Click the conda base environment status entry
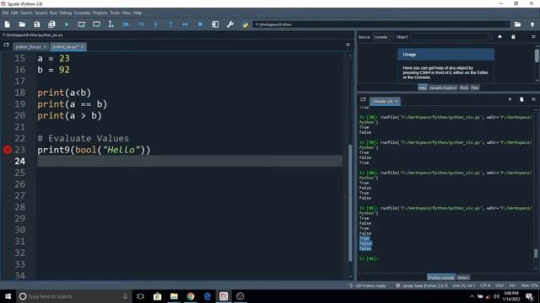Image resolution: width=540 pixels, height=303 pixels. [422, 286]
